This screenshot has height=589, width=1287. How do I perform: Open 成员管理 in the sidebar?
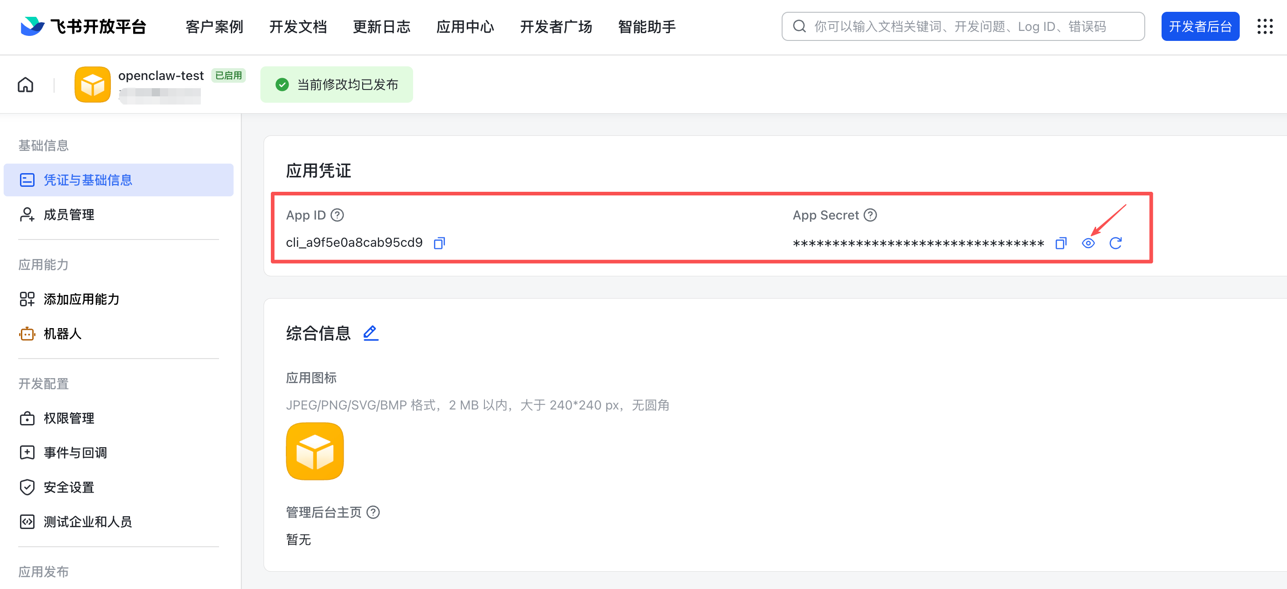click(69, 215)
